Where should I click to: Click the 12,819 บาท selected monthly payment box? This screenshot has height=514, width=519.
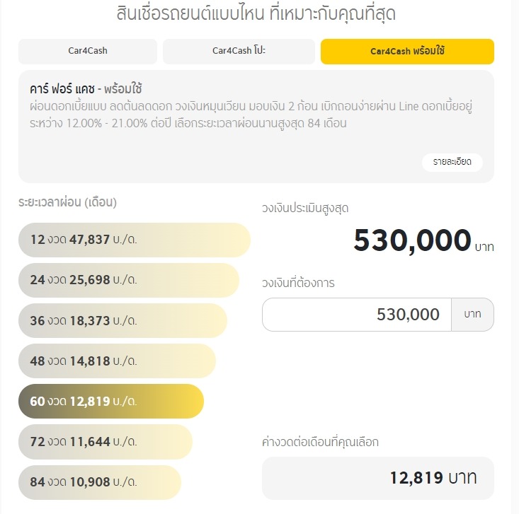pyautogui.click(x=378, y=478)
